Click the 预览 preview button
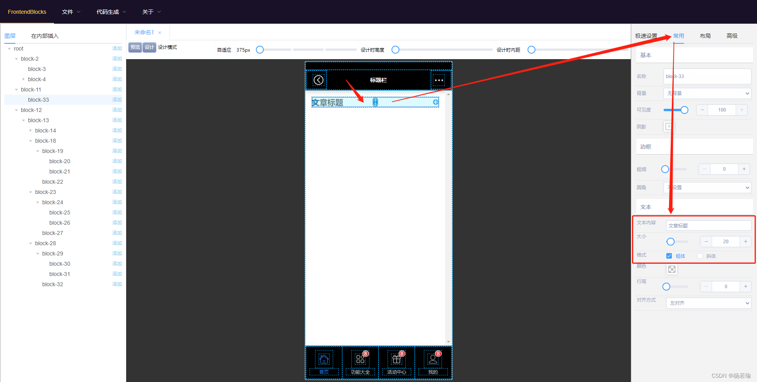757x382 pixels. 135,47
